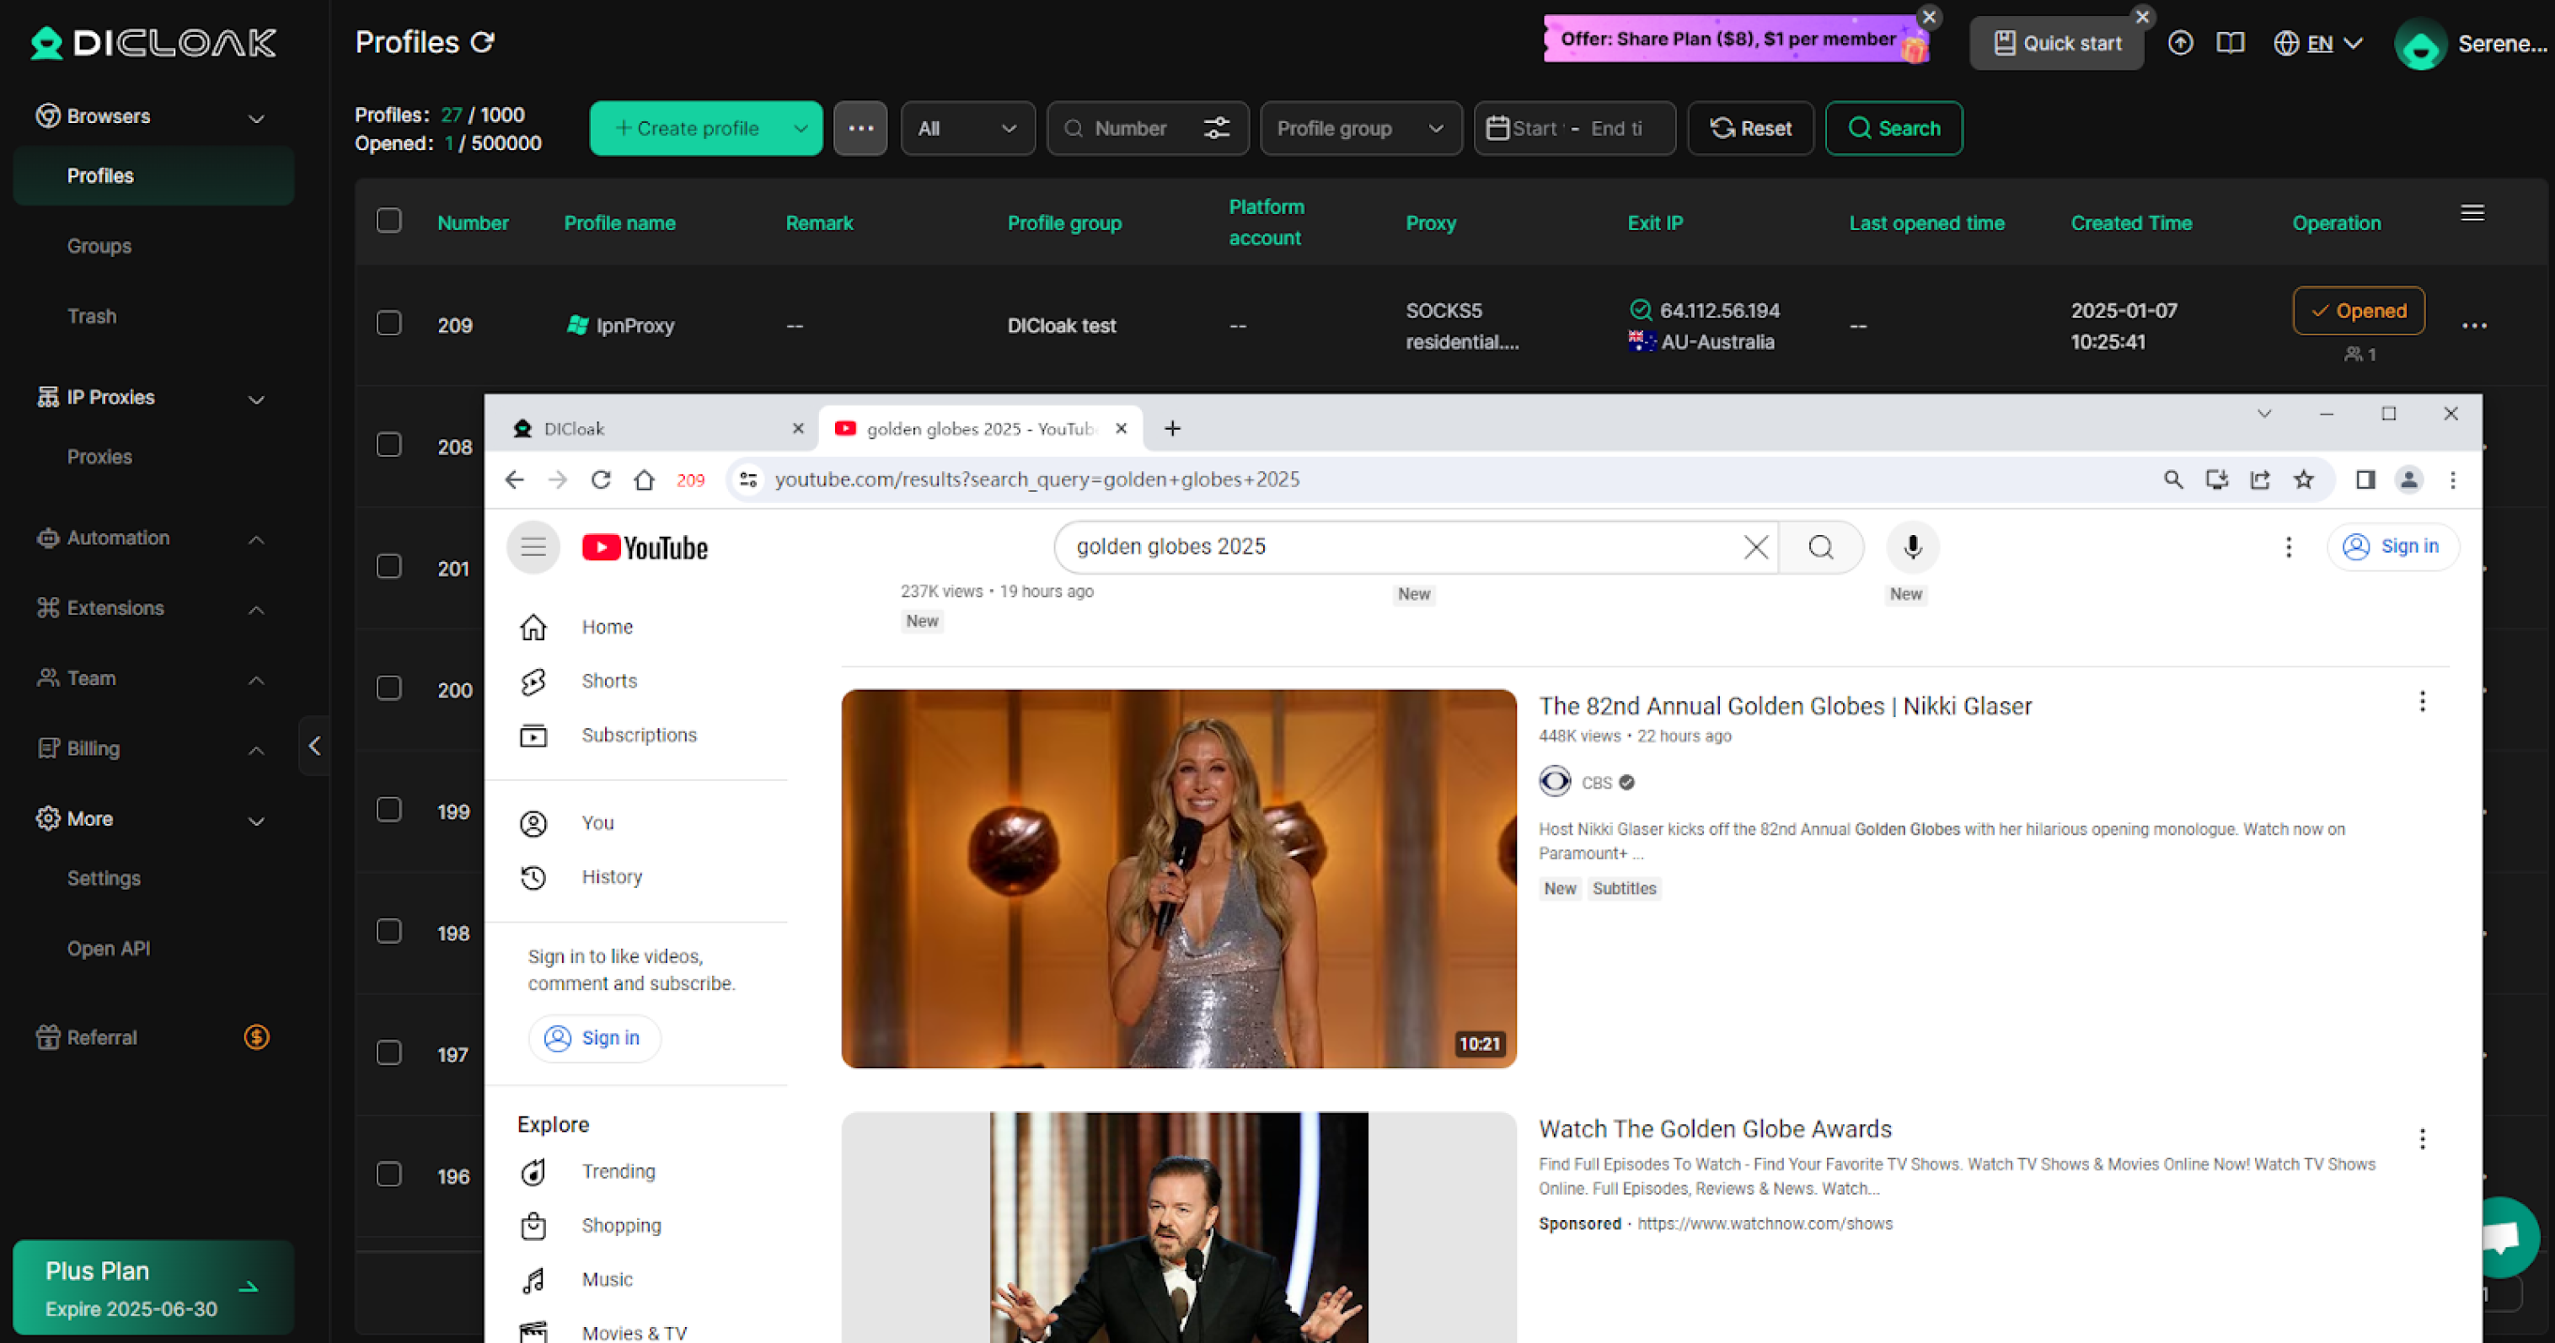Screen dimensions: 2555x1343
Task: Check the profile 201 checkbox
Action: point(388,566)
